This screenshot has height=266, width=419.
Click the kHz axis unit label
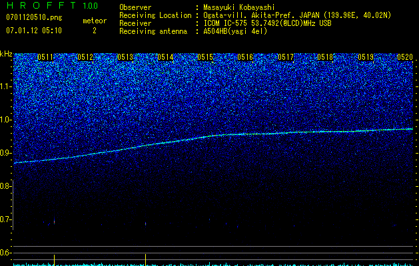6,54
